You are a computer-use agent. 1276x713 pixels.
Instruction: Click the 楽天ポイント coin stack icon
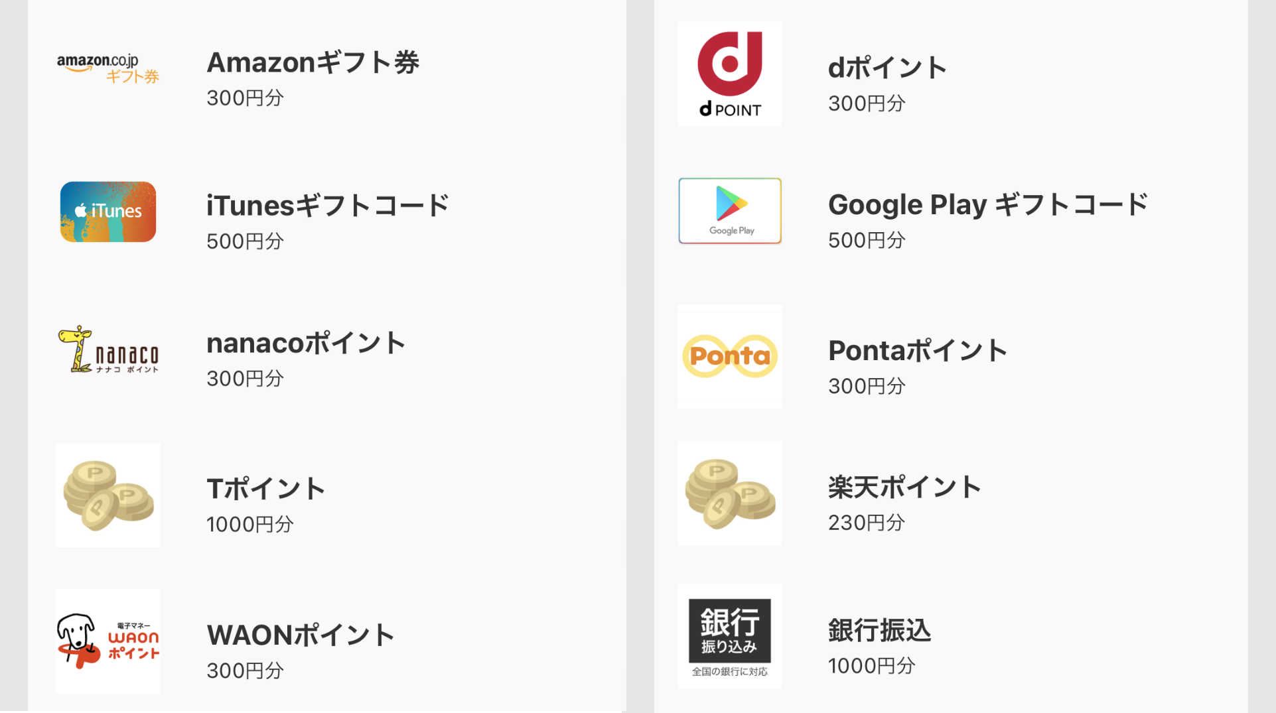pyautogui.click(x=730, y=493)
